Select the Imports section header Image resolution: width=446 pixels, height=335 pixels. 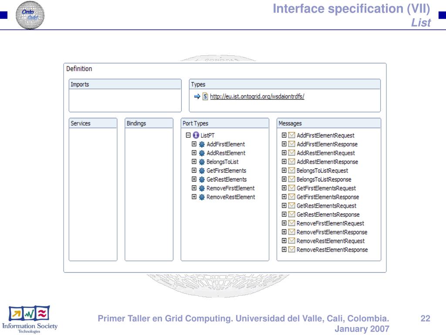[125, 84]
